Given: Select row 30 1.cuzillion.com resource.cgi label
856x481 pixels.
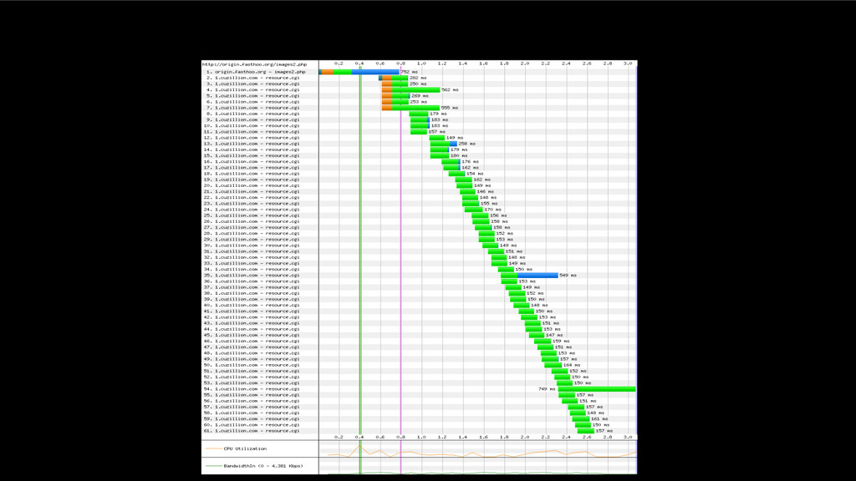Looking at the screenshot, I should coord(252,246).
